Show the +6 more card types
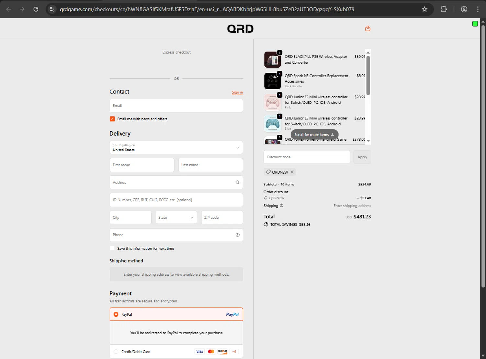Image resolution: width=486 pixels, height=359 pixels. [234, 352]
